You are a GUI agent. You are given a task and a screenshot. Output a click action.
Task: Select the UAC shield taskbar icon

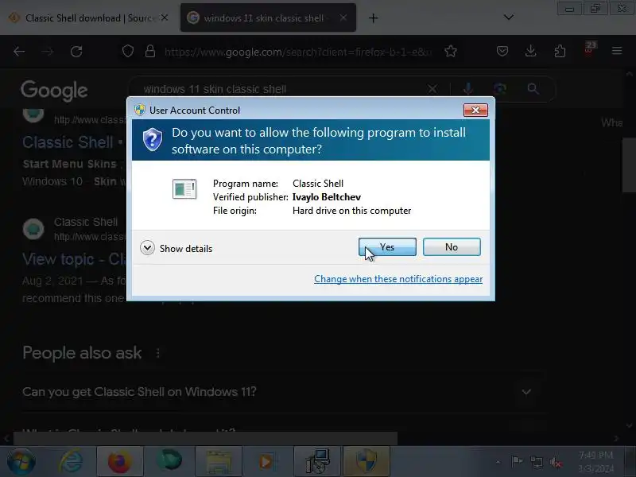click(366, 462)
